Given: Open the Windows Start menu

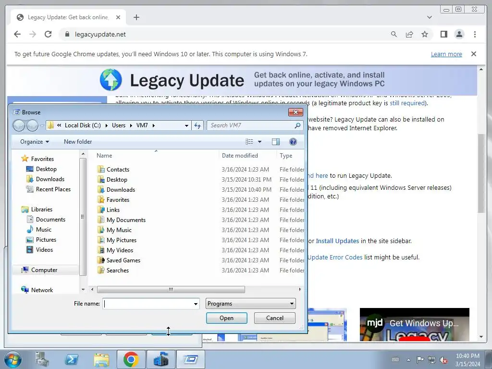Looking at the screenshot, I should pos(13,359).
